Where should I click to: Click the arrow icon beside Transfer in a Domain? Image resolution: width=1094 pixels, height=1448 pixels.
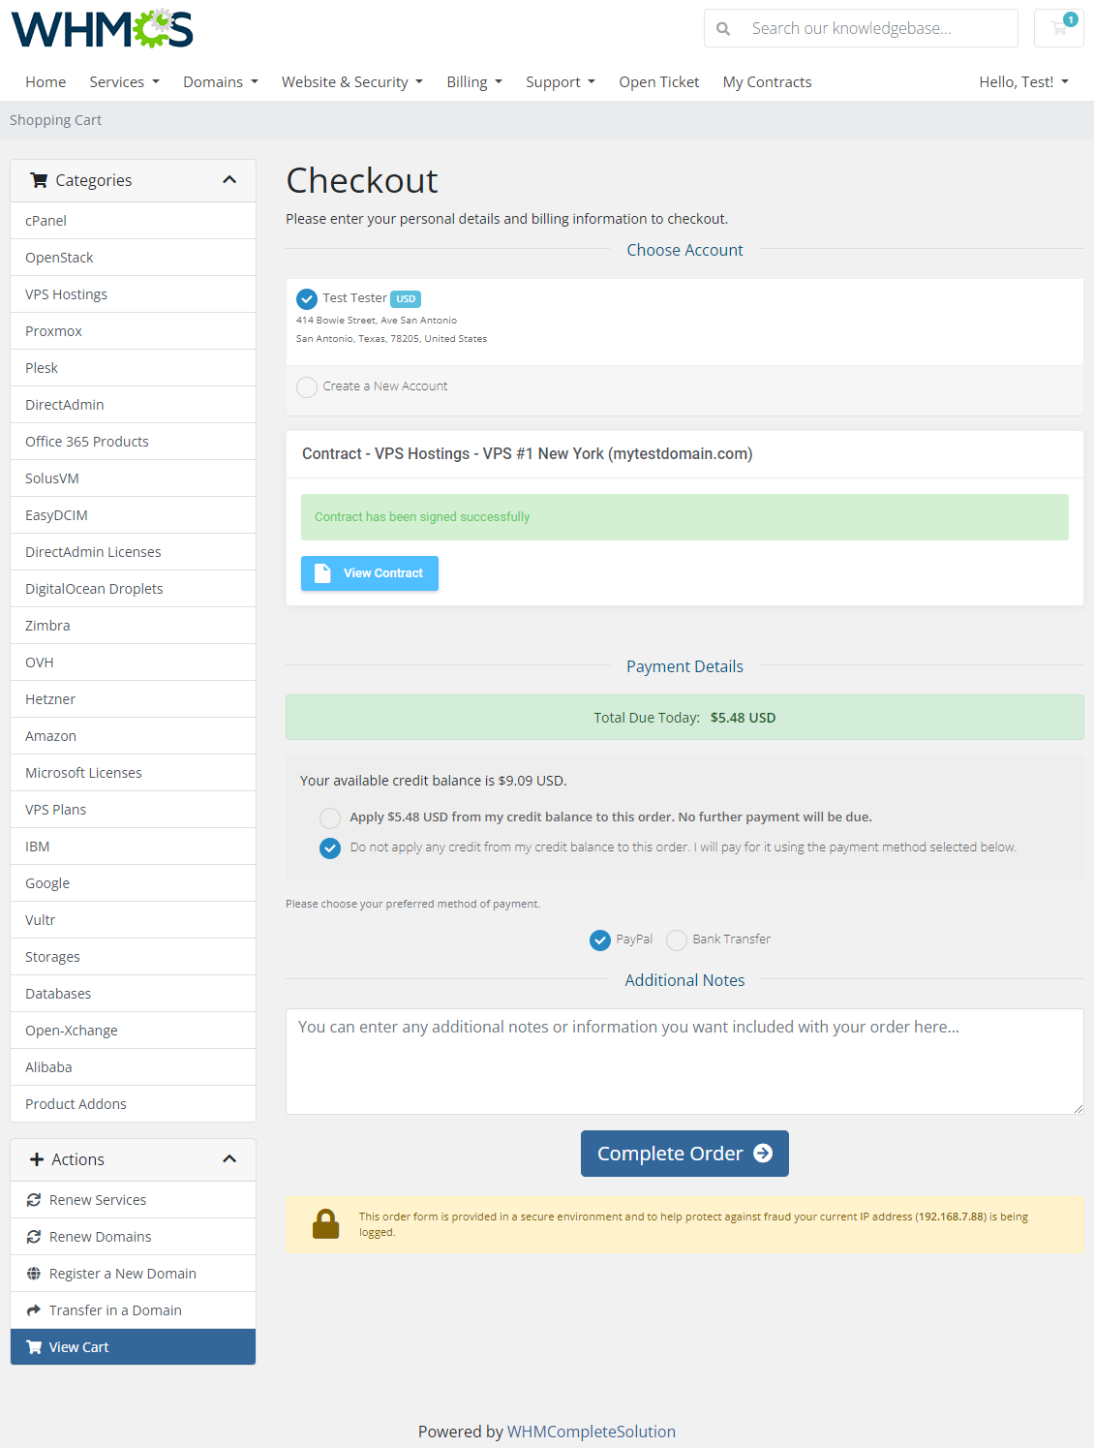[x=33, y=1309]
